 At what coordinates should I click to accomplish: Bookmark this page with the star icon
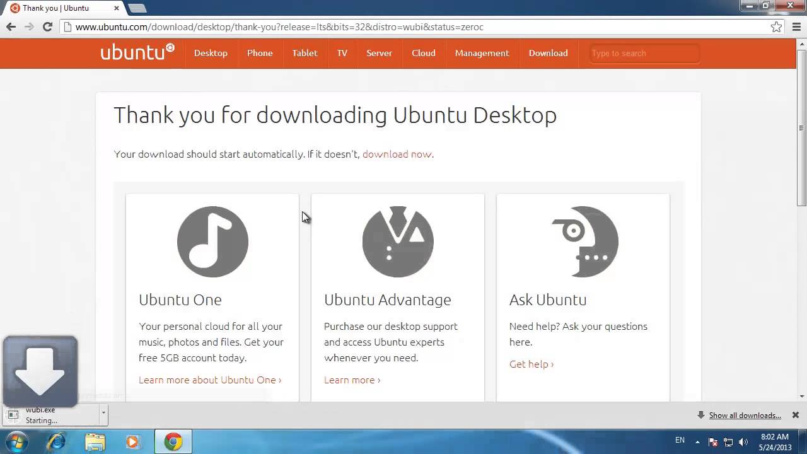(x=777, y=26)
